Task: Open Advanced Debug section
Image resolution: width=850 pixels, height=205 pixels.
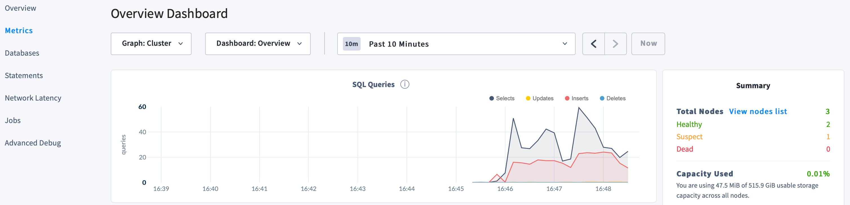Action: 33,143
